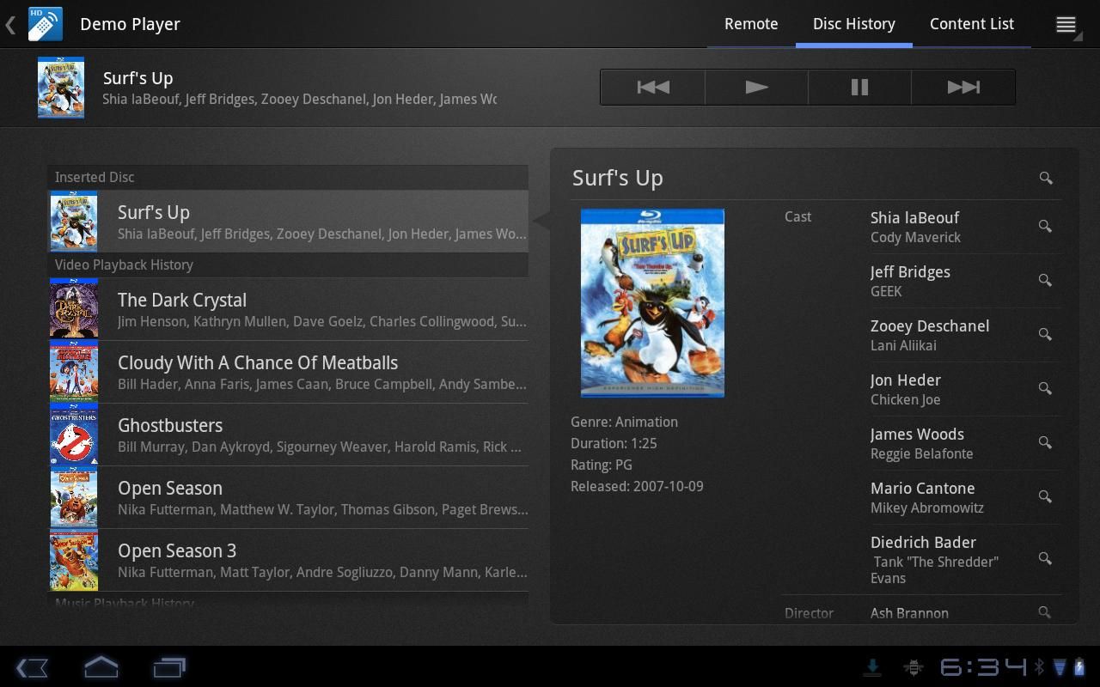Open the Content List tab
This screenshot has height=687, width=1100.
point(971,23)
